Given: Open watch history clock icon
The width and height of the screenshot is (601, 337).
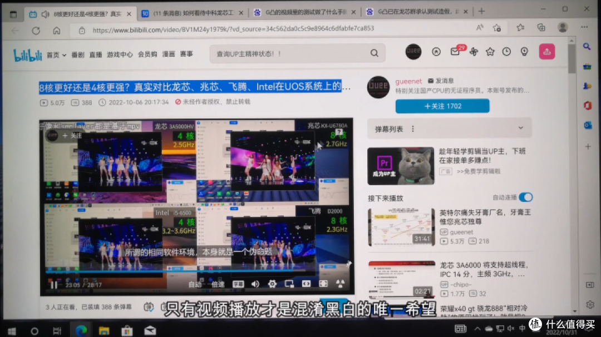Looking at the screenshot, I should pyautogui.click(x=507, y=52).
